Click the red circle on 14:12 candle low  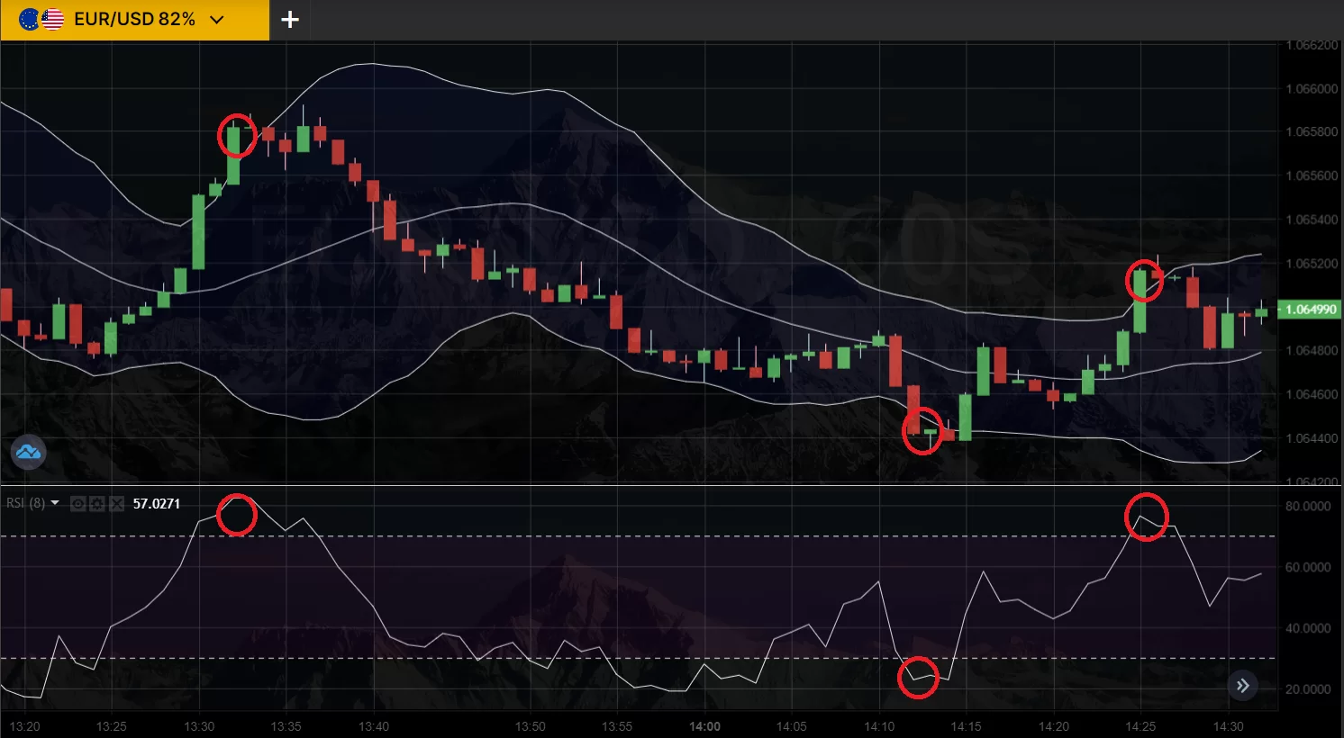click(x=922, y=431)
